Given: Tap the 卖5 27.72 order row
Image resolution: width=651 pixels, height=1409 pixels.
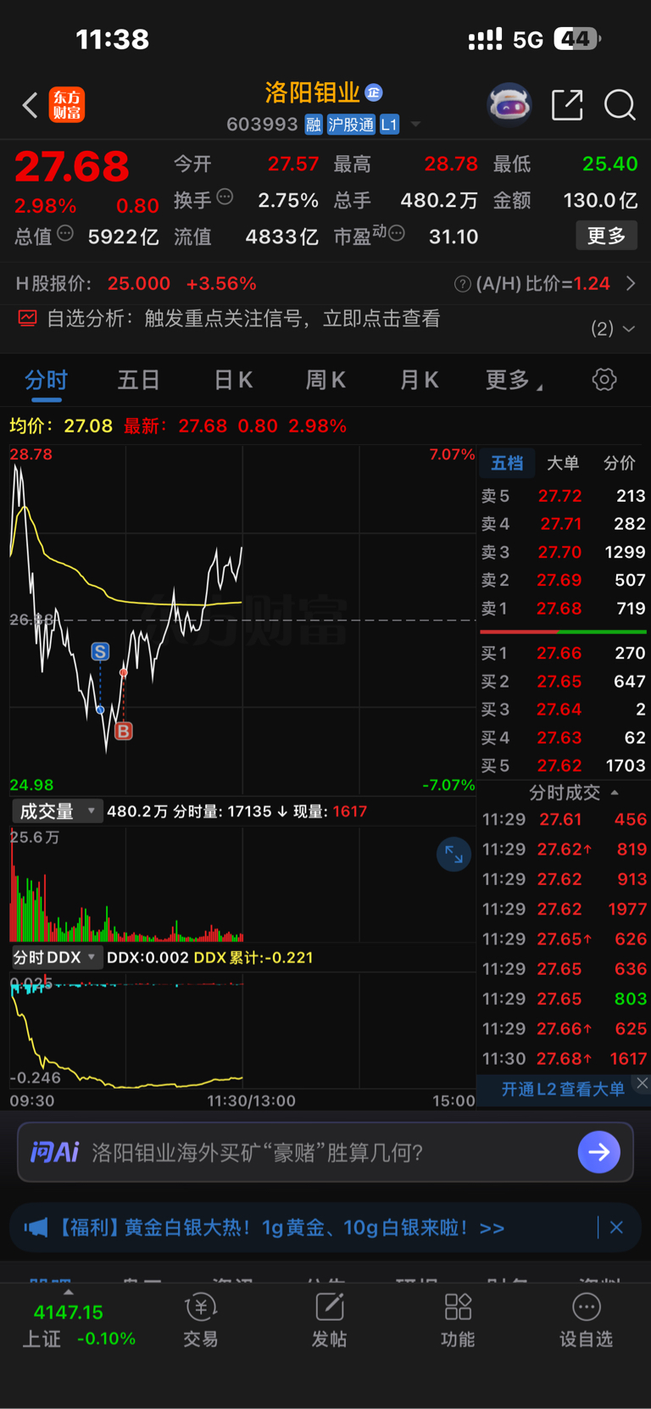Looking at the screenshot, I should [564, 496].
